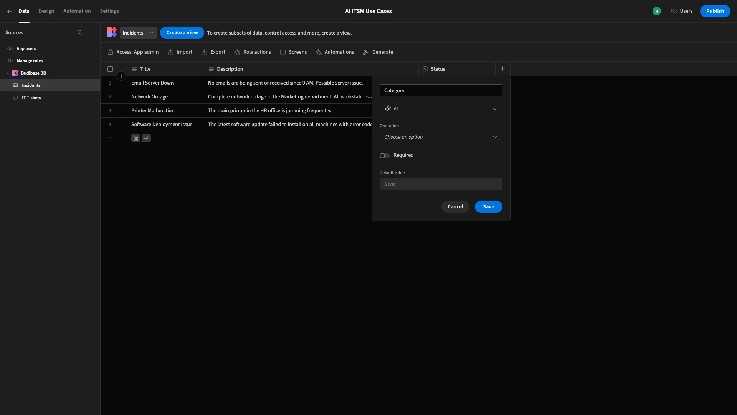Click the user avatar R icon
The image size is (737, 415).
(657, 11)
